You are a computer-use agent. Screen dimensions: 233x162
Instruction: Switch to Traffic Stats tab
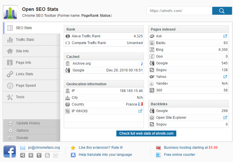pos(32,40)
